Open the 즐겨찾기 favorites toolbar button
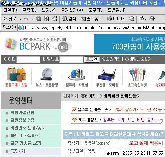This screenshot has width=165, height=157. 91,19
